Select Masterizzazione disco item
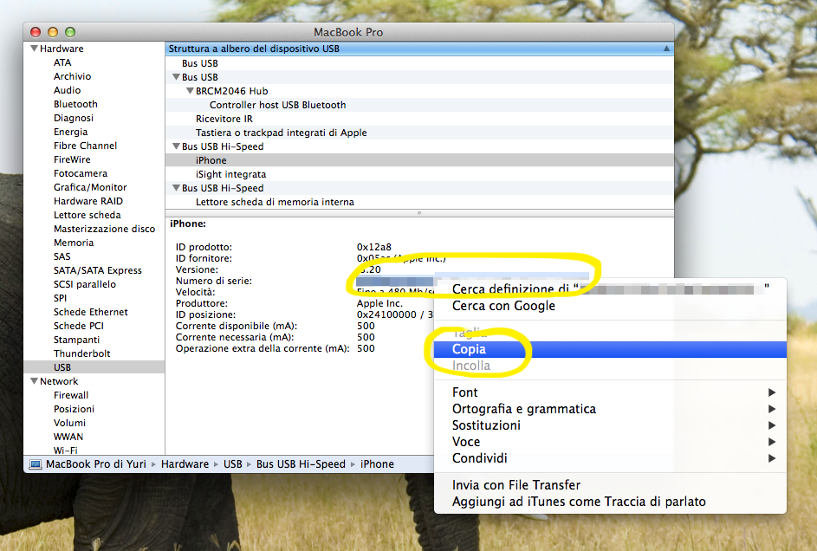Viewport: 817px width, 551px height. click(104, 229)
